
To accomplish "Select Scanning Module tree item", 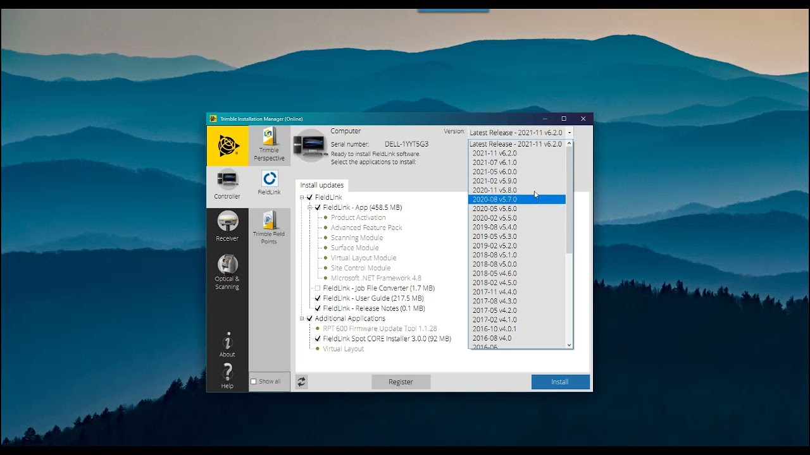I will coord(357,238).
